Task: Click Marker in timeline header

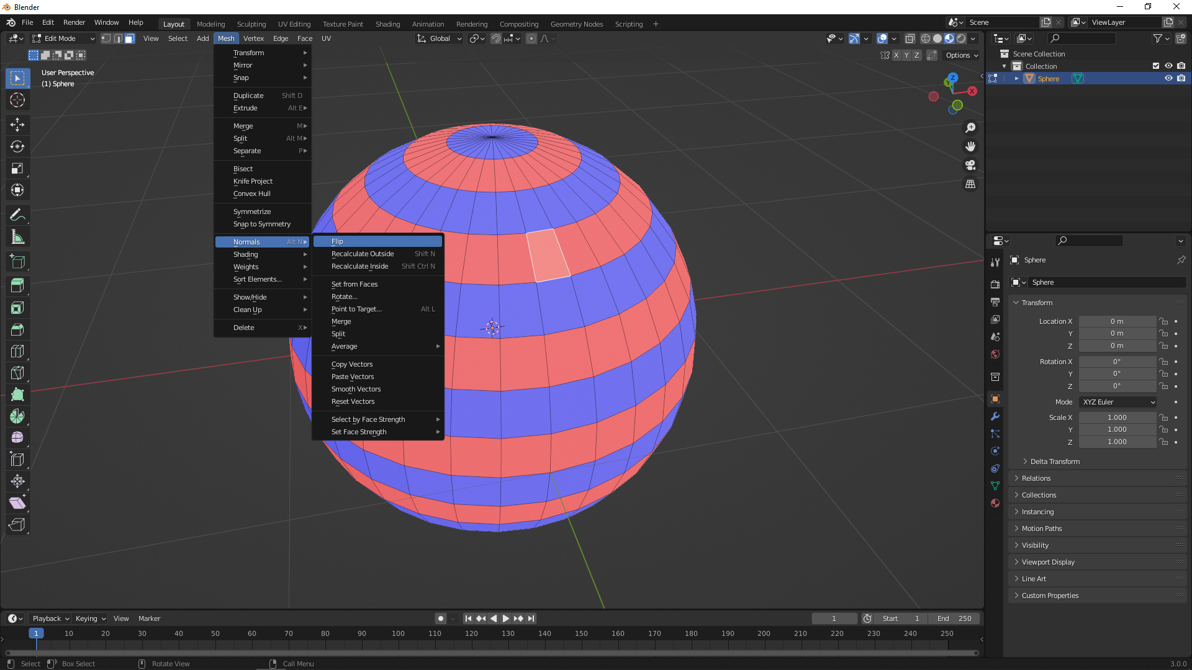Action: (x=149, y=619)
